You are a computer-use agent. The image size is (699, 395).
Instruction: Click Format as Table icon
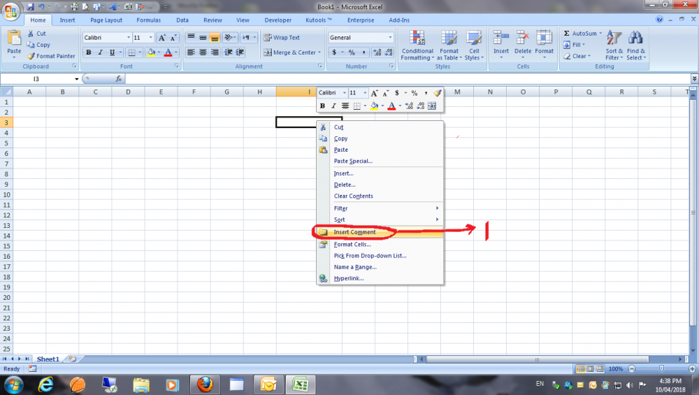click(x=449, y=38)
